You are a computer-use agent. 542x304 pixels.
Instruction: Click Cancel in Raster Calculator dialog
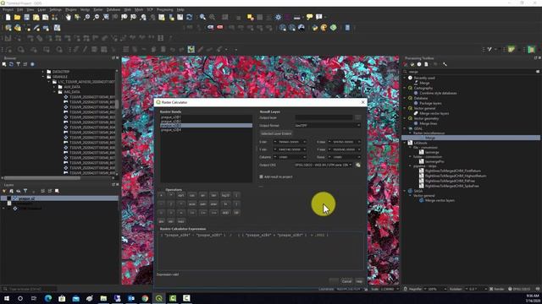[346, 281]
